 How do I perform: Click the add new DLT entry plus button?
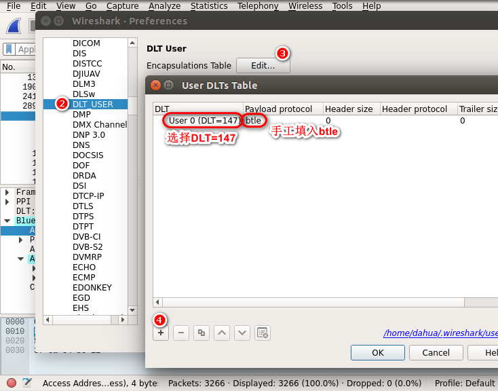click(160, 333)
